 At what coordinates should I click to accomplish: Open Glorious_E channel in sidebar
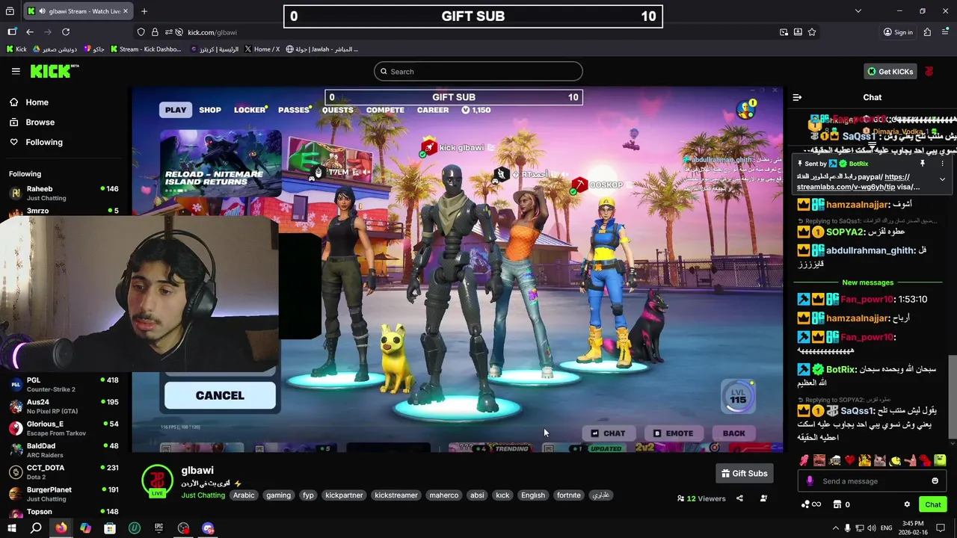coord(64,428)
